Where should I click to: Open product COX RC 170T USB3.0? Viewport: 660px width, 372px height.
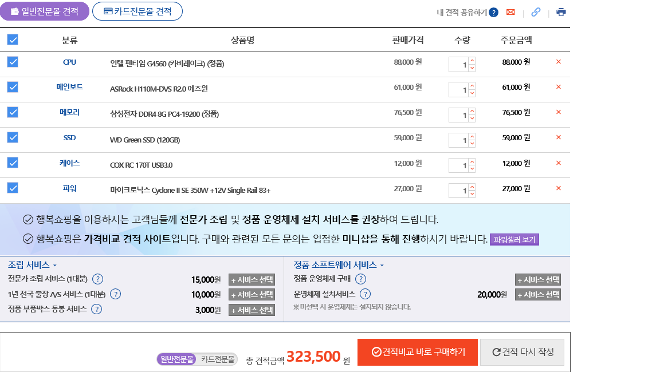pos(141,165)
